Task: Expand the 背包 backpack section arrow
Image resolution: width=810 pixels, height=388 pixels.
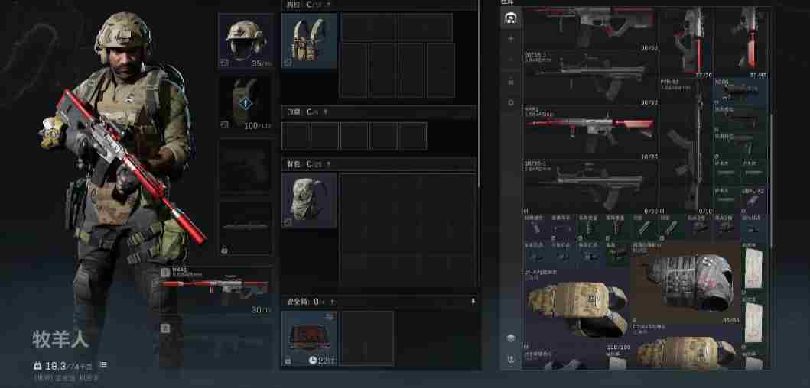Action: (329, 164)
